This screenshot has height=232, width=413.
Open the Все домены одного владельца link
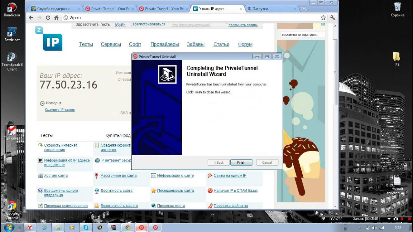(x=61, y=193)
